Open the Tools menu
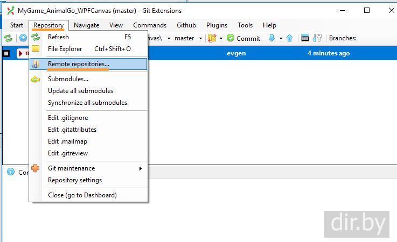397x242 pixels. (245, 25)
